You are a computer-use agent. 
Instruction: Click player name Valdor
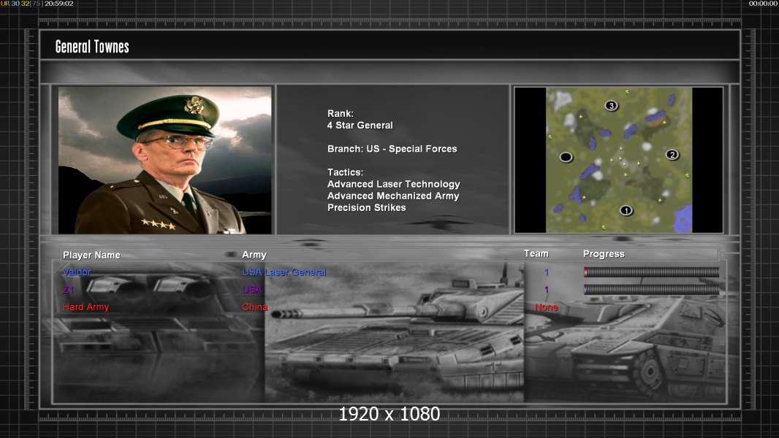(77, 272)
